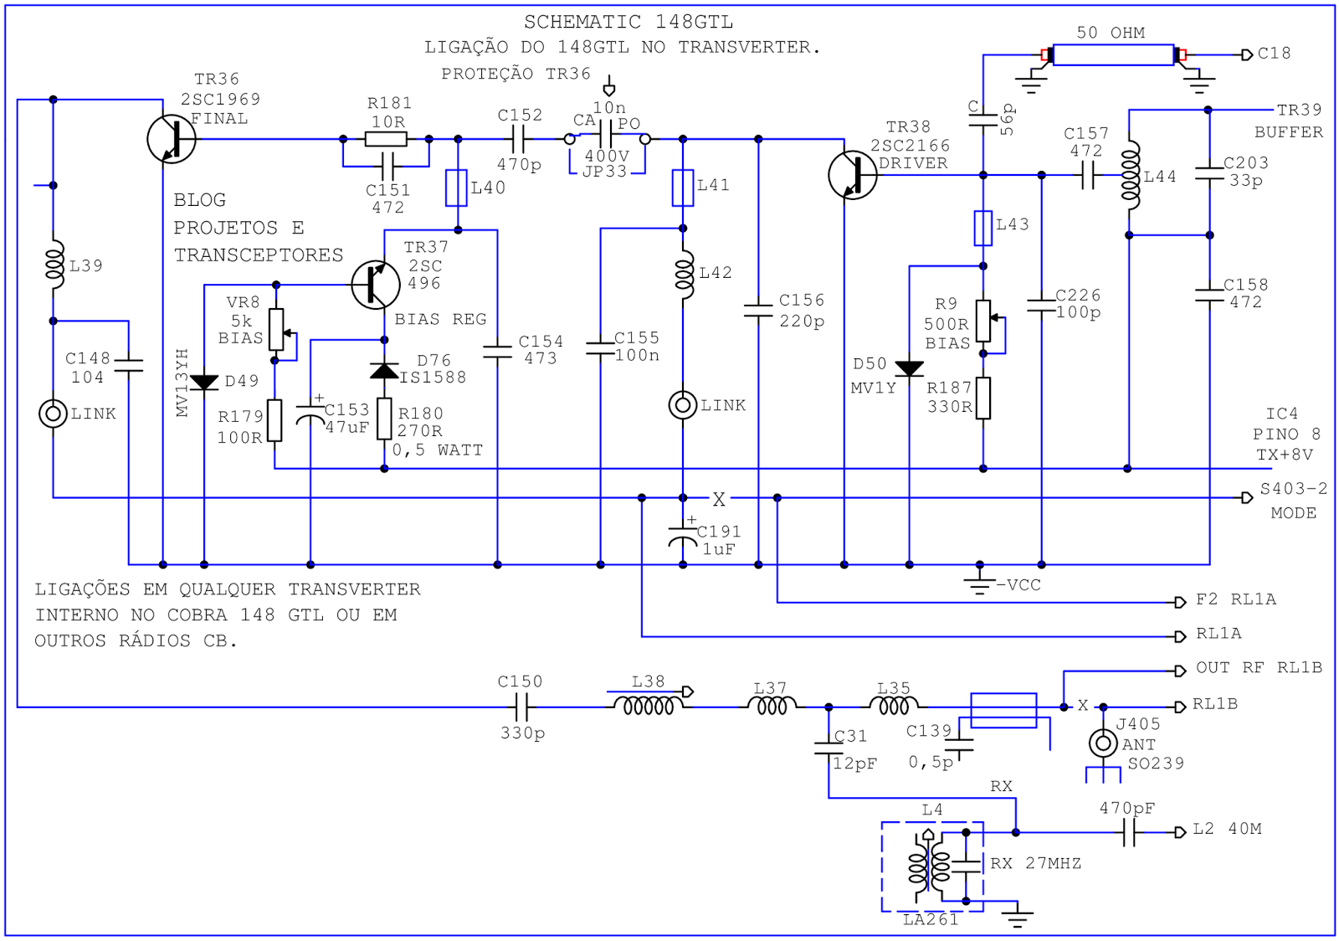Image resolution: width=1339 pixels, height=941 pixels.
Task: Select the L40 ferrite bead symbol
Action: pyautogui.click(x=457, y=188)
